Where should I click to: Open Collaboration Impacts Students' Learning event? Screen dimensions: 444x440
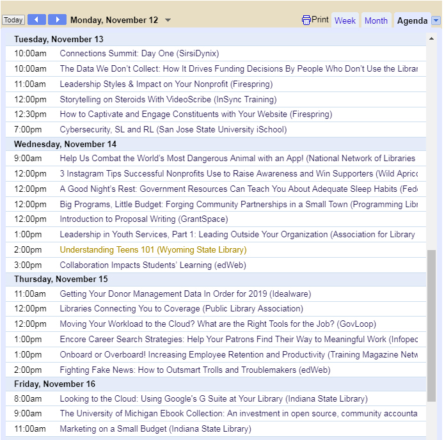[x=153, y=265]
